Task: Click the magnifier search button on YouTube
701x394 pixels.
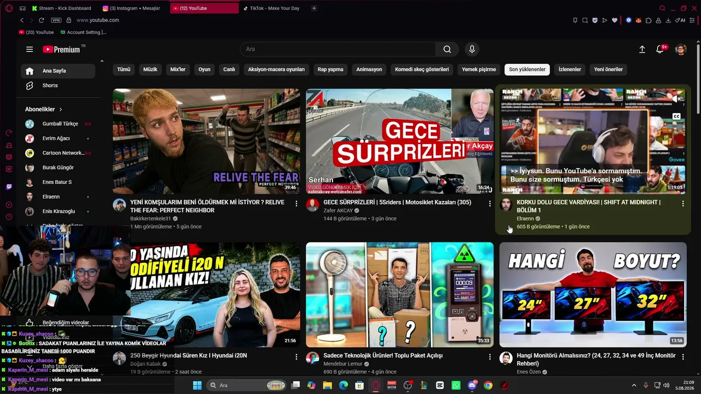Action: click(447, 49)
